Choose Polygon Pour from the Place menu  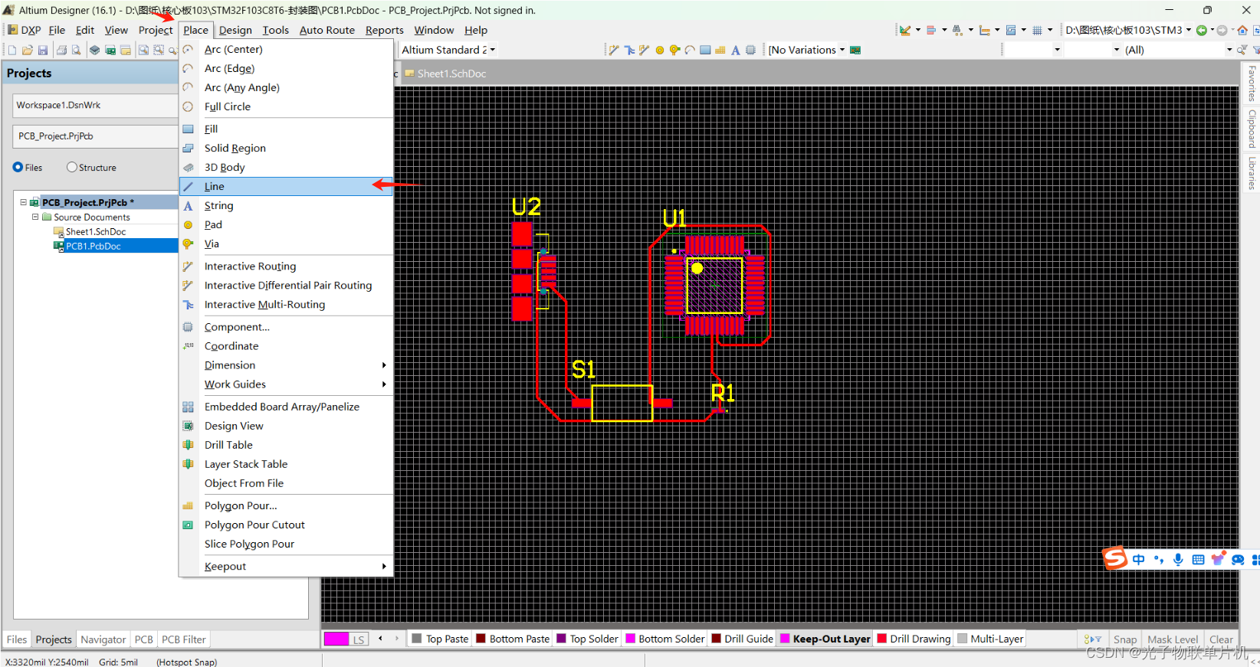coord(286,505)
